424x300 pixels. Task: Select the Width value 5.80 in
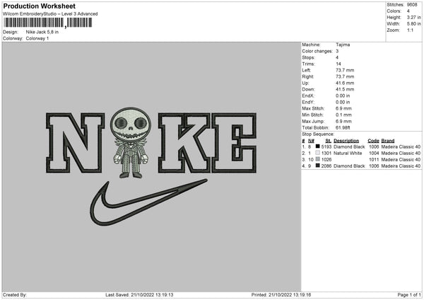click(x=413, y=24)
